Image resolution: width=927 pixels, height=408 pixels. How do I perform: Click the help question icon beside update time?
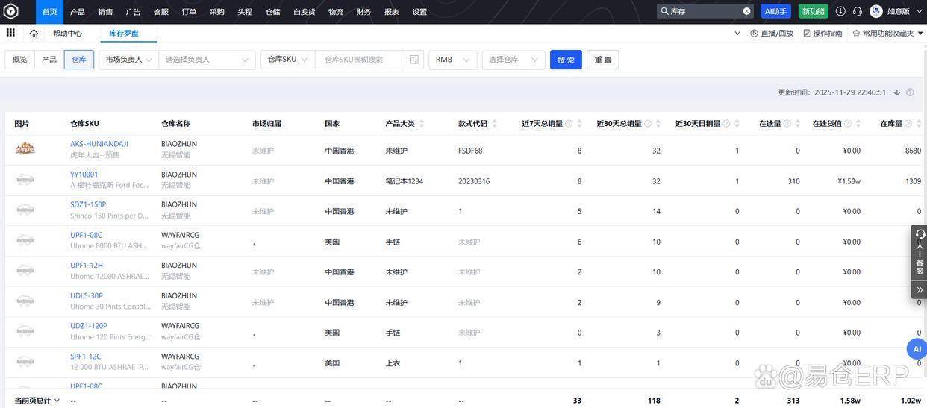(x=910, y=92)
